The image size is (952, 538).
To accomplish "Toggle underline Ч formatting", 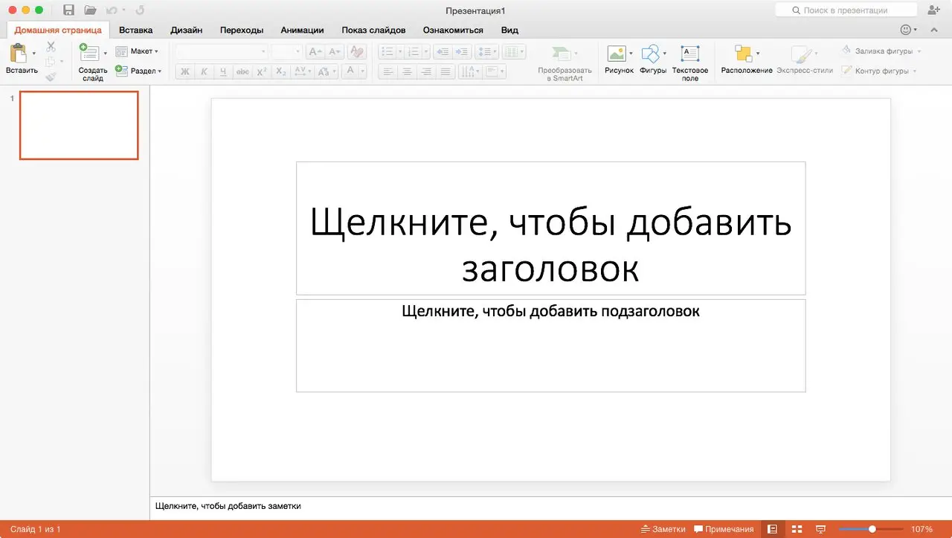I will [x=223, y=71].
